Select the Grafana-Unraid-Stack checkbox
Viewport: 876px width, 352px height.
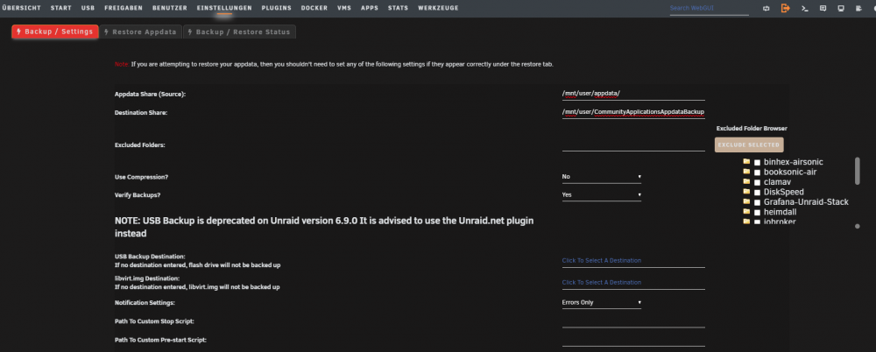[758, 203]
